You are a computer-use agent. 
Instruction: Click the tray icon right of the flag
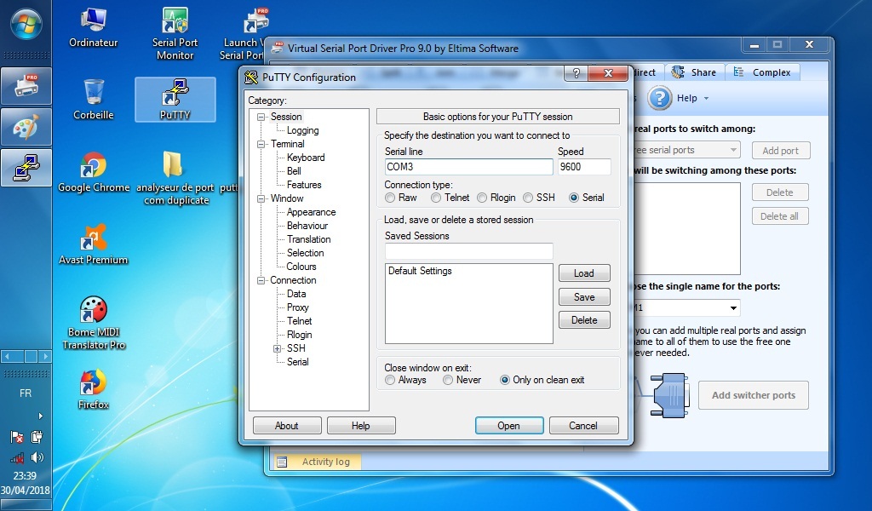(37, 437)
